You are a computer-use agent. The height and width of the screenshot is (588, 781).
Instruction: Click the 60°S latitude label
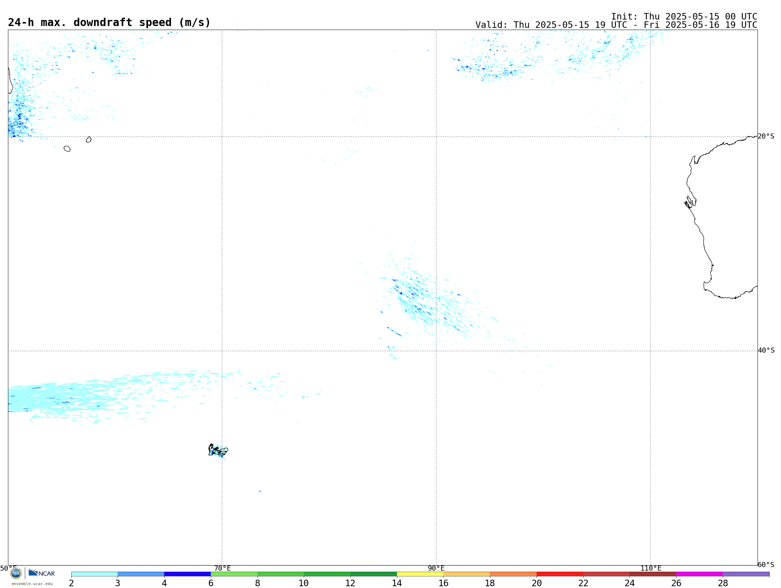(766, 564)
